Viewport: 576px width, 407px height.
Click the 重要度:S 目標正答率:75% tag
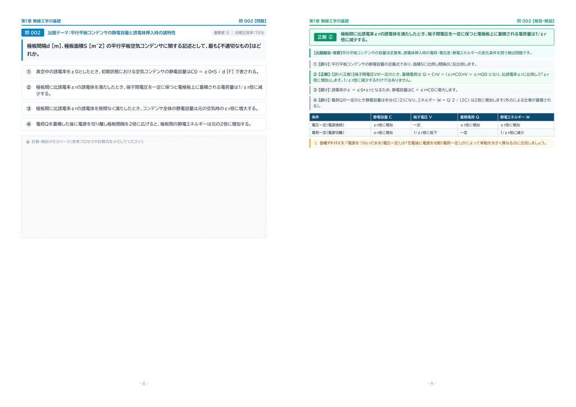238,33
